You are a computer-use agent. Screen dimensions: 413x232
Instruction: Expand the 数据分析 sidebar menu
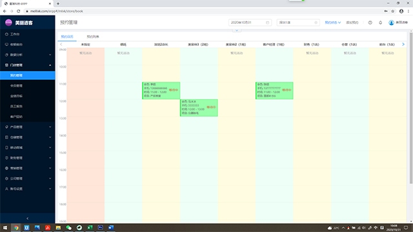click(x=27, y=55)
